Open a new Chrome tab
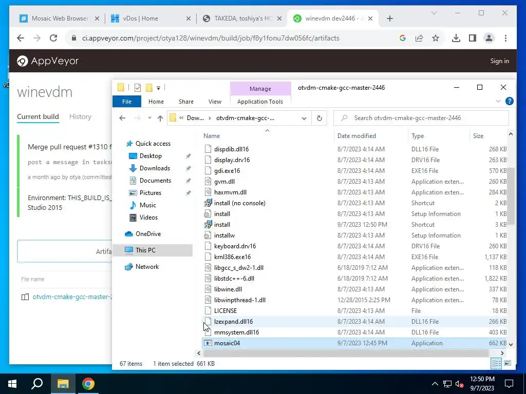 pyautogui.click(x=389, y=19)
